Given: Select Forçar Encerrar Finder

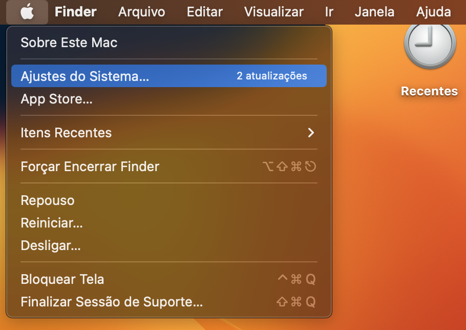Looking at the screenshot, I should pyautogui.click(x=90, y=167).
